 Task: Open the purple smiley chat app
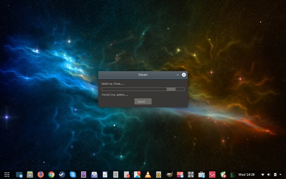[84, 175]
